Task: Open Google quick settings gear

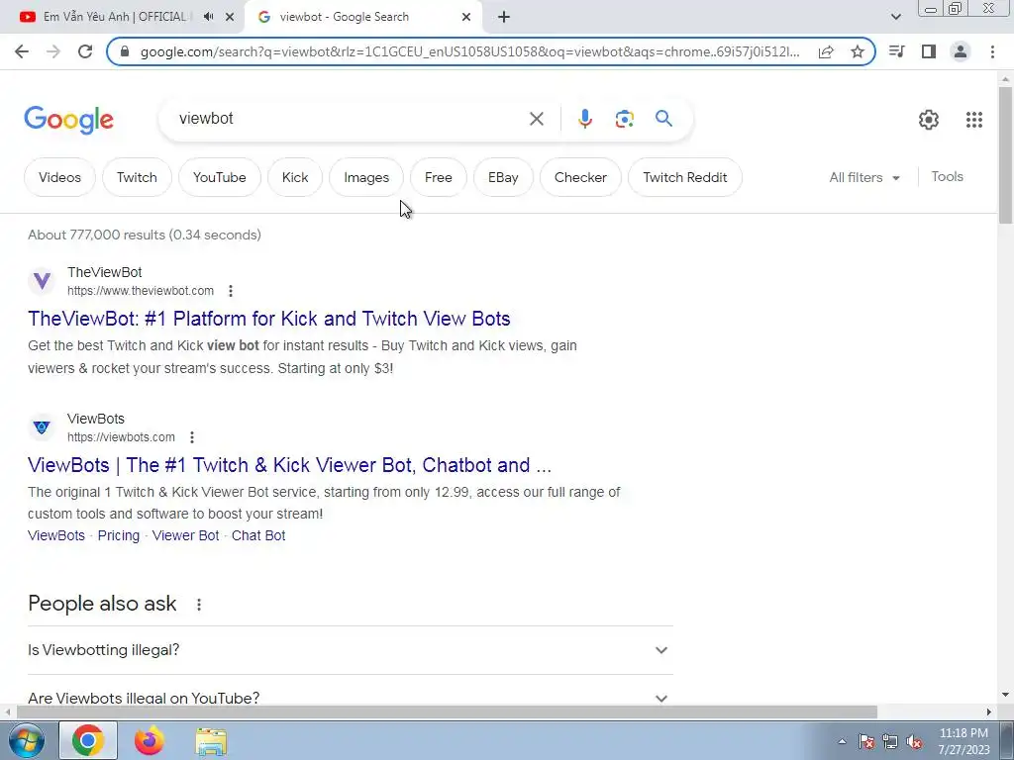Action: pyautogui.click(x=929, y=120)
